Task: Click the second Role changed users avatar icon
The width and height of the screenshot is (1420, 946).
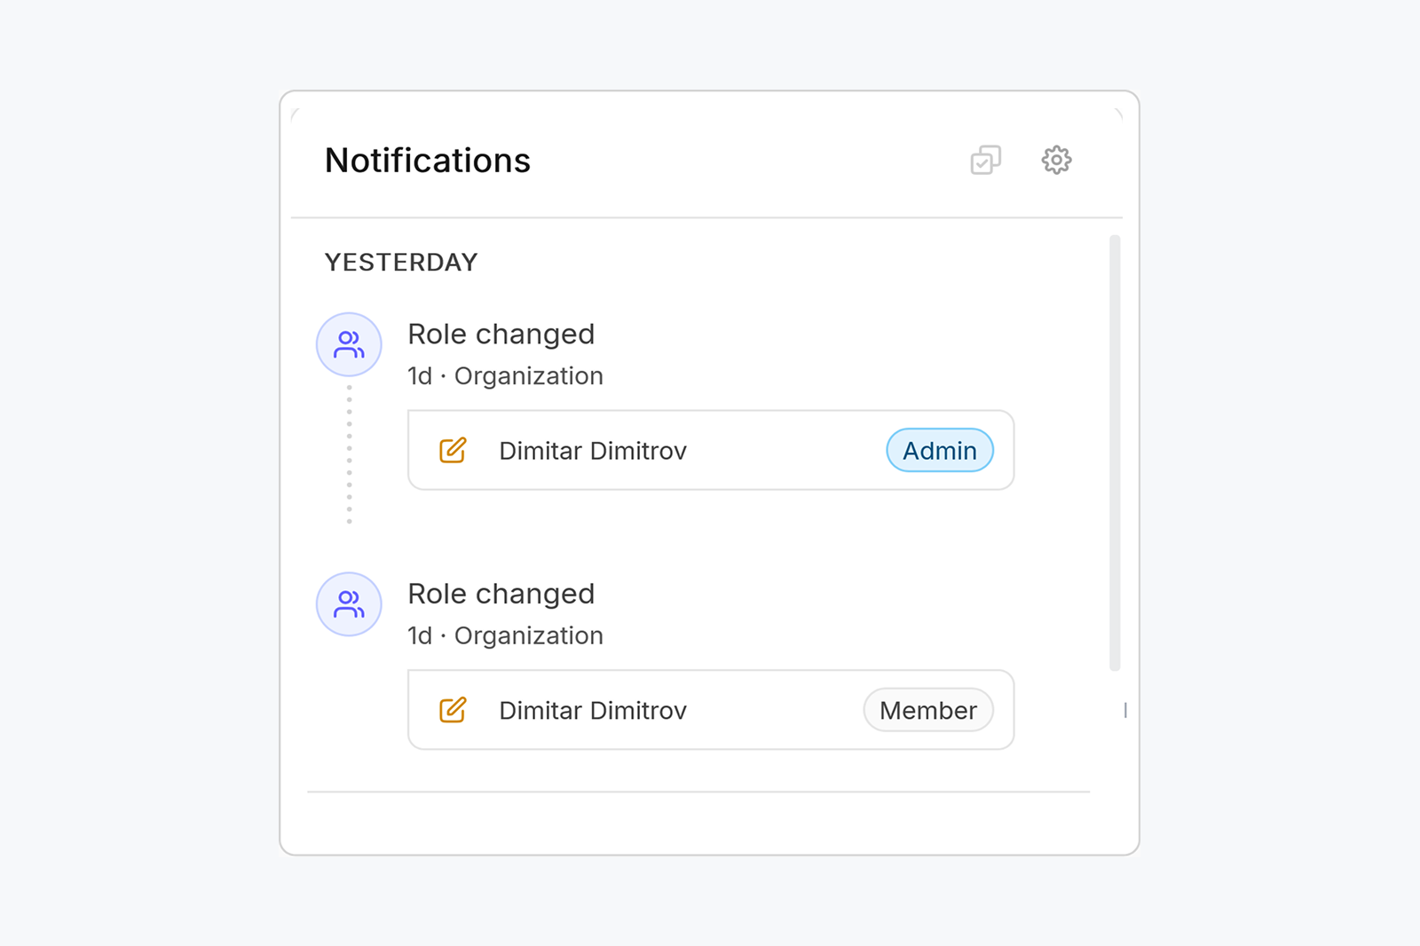Action: (349, 604)
